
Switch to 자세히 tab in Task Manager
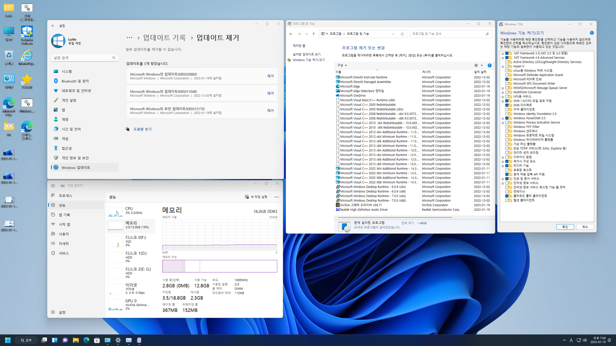pos(76,244)
